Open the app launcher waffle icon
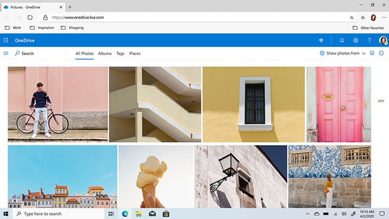The image size is (389, 219). click(6, 40)
